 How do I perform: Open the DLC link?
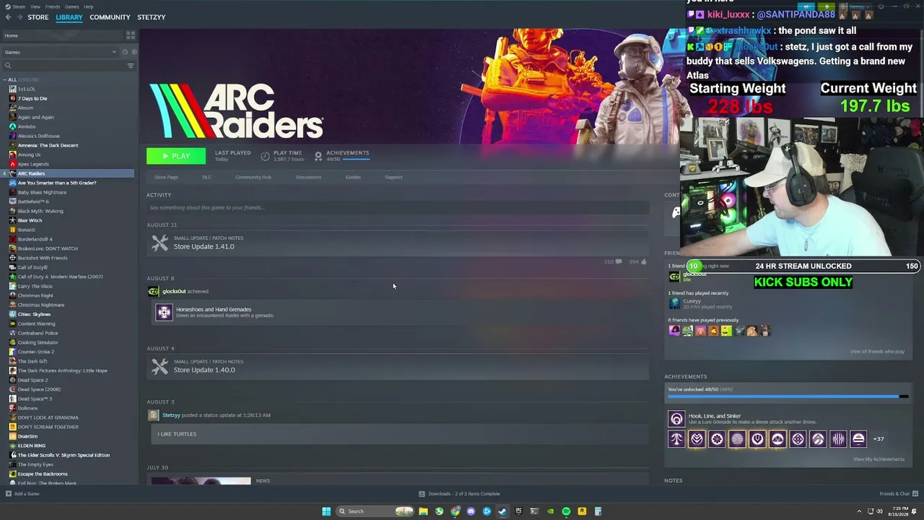pyautogui.click(x=206, y=177)
